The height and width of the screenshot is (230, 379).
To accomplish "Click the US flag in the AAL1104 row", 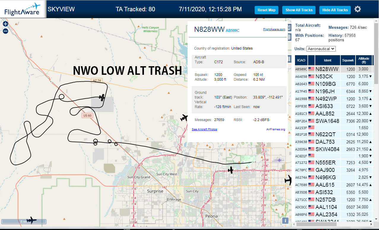I will click(311, 207).
